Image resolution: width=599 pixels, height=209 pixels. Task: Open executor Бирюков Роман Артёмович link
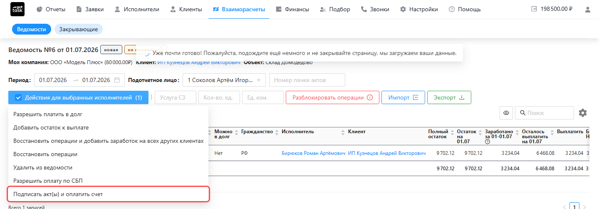click(x=313, y=153)
